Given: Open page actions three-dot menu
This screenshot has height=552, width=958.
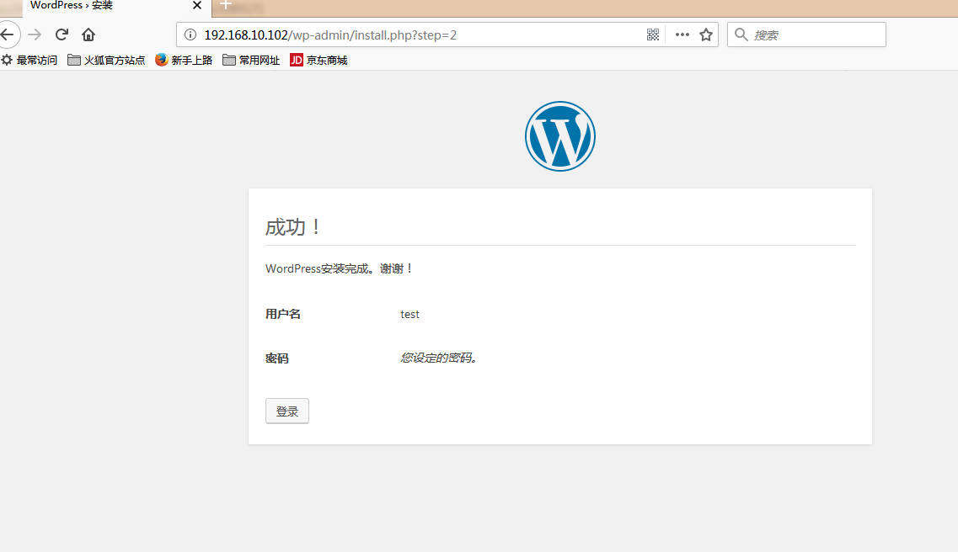Looking at the screenshot, I should coord(682,34).
